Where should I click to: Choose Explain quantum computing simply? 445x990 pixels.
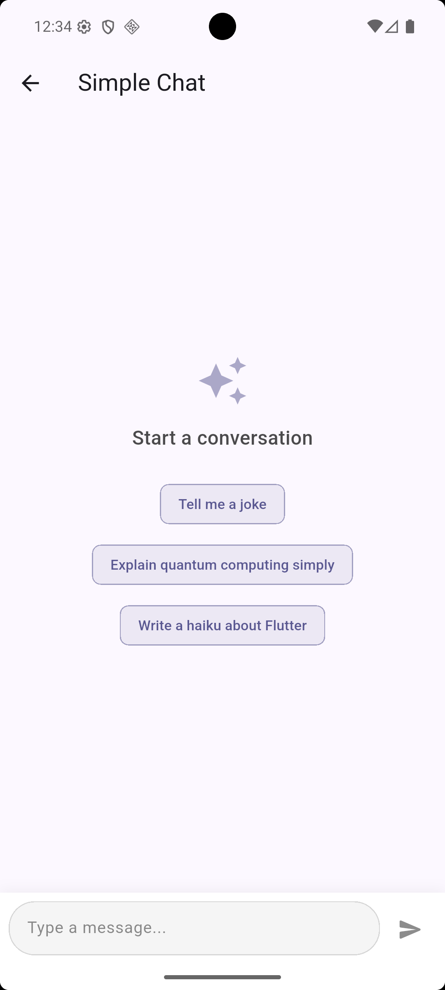222,564
